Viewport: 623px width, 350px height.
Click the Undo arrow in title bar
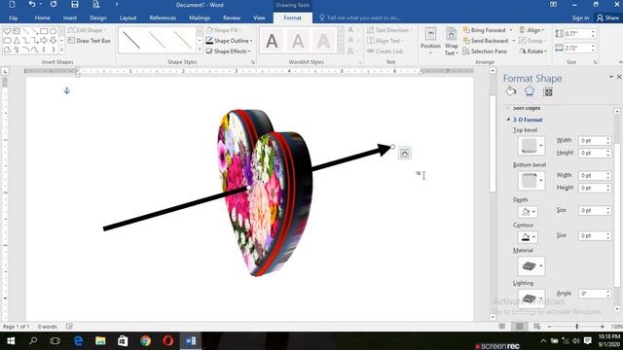point(32,4)
